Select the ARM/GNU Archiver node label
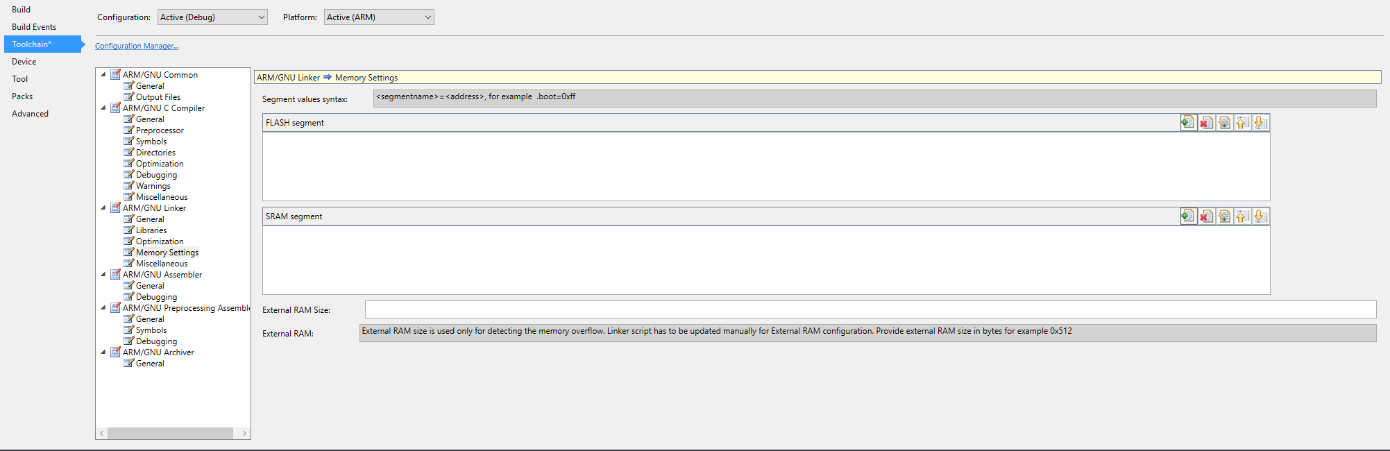The width and height of the screenshot is (1390, 451). 158,352
